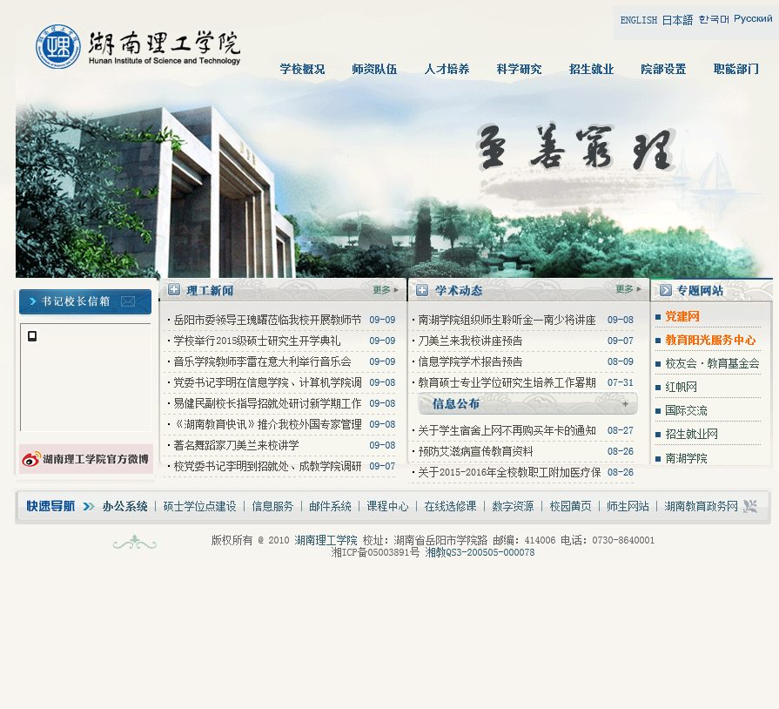
Task: Switch to the Korean language version
Action: pyautogui.click(x=714, y=19)
